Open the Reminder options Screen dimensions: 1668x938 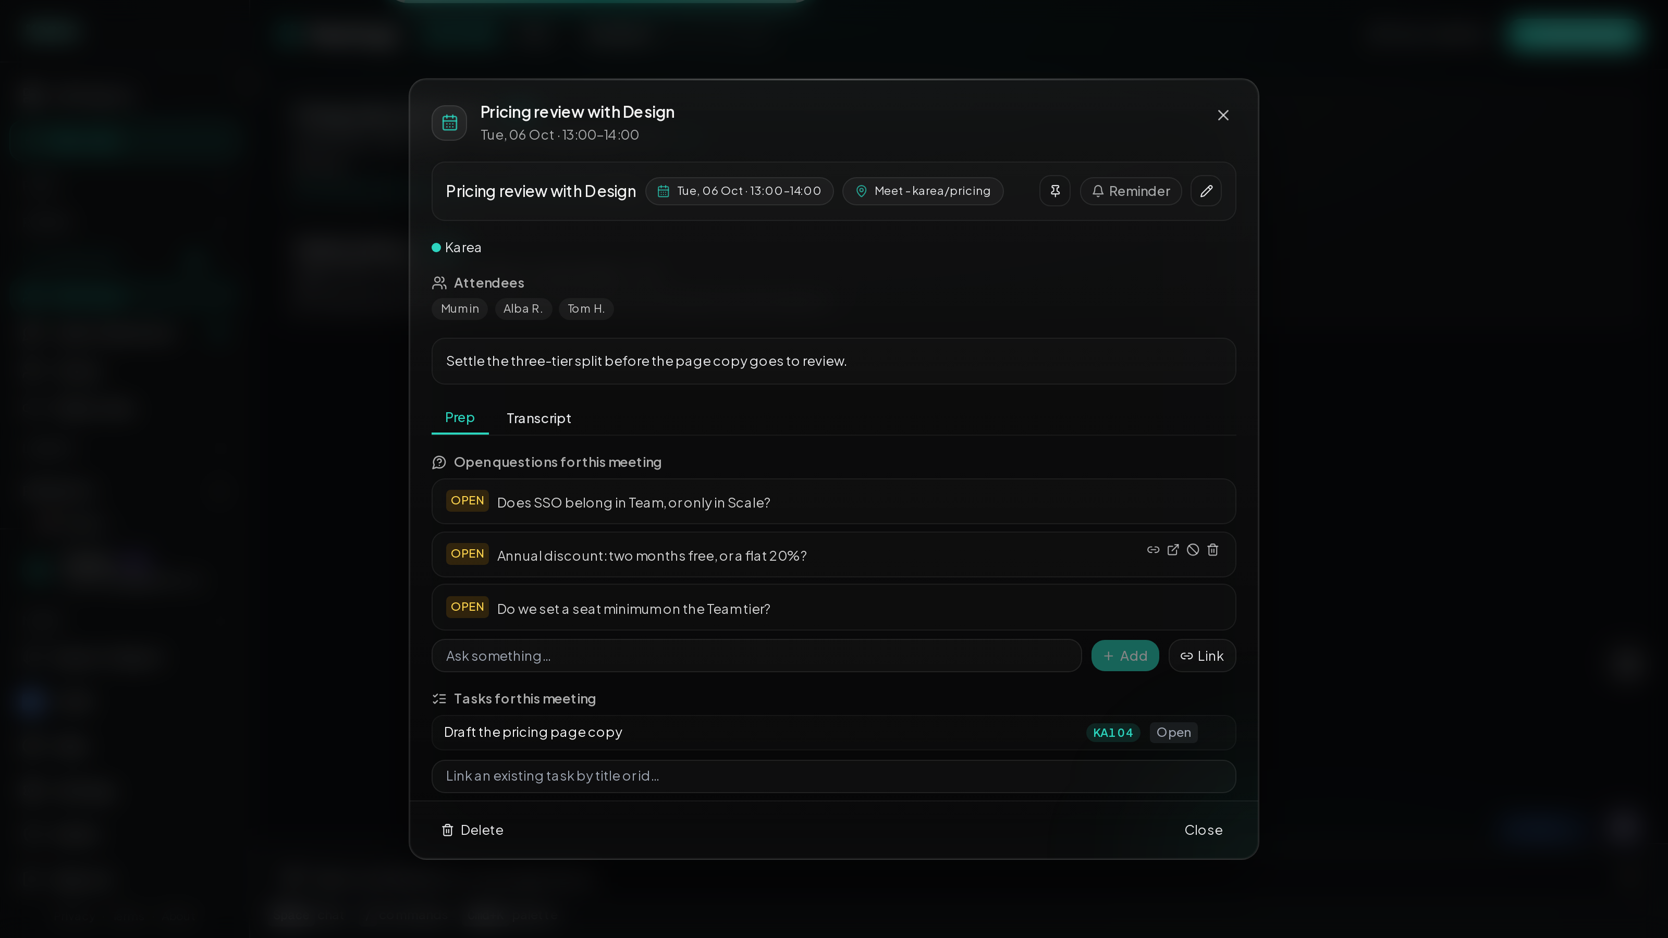click(1131, 191)
